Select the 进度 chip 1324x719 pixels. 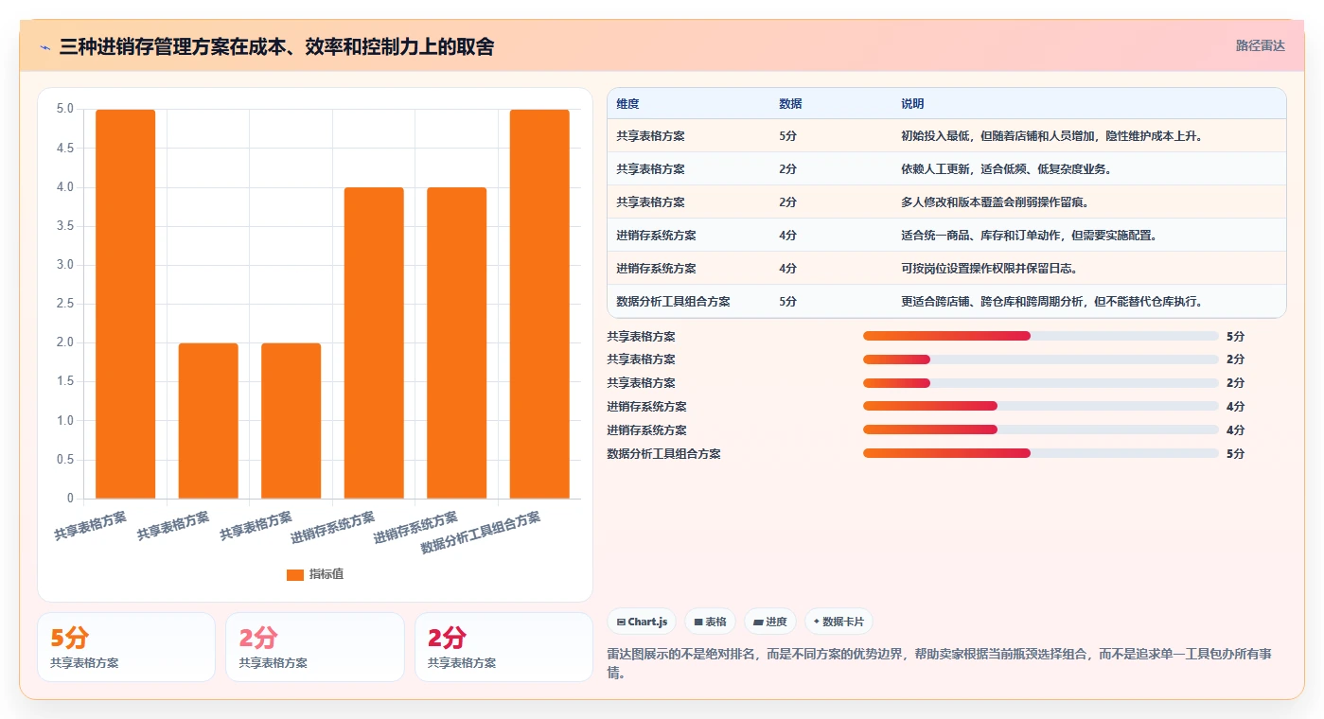pyautogui.click(x=770, y=622)
